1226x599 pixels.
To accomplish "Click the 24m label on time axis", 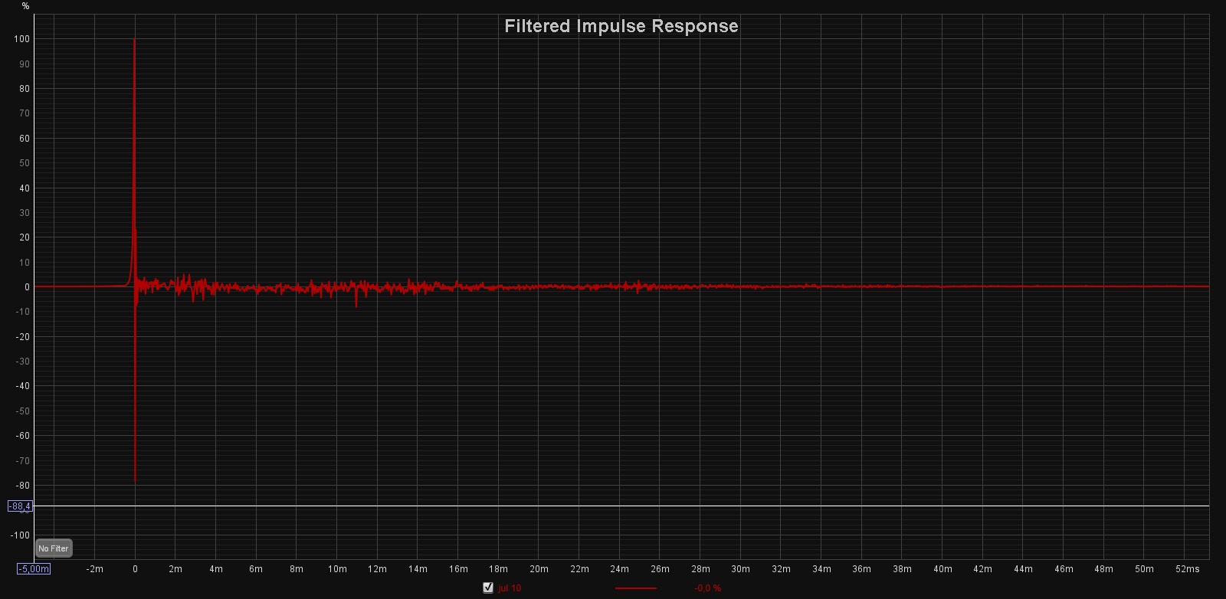I will [619, 569].
